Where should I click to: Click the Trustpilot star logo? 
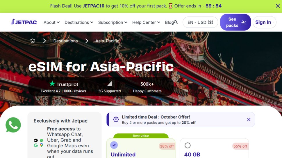pyautogui.click(x=52, y=83)
